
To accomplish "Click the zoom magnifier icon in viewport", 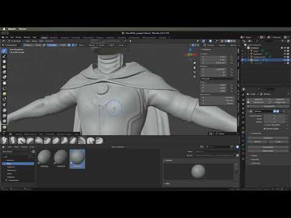I will [x=195, y=63].
